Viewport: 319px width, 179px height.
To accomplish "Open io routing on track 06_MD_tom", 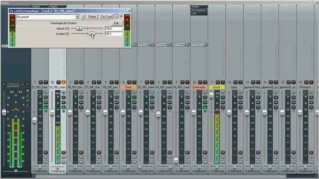I will (x=81, y=97).
